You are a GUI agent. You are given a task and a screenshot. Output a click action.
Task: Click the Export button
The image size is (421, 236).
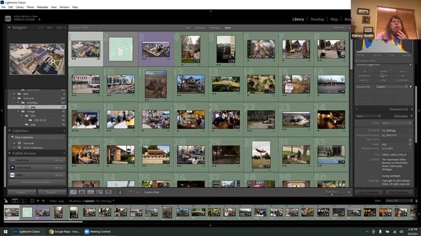[x=51, y=192]
